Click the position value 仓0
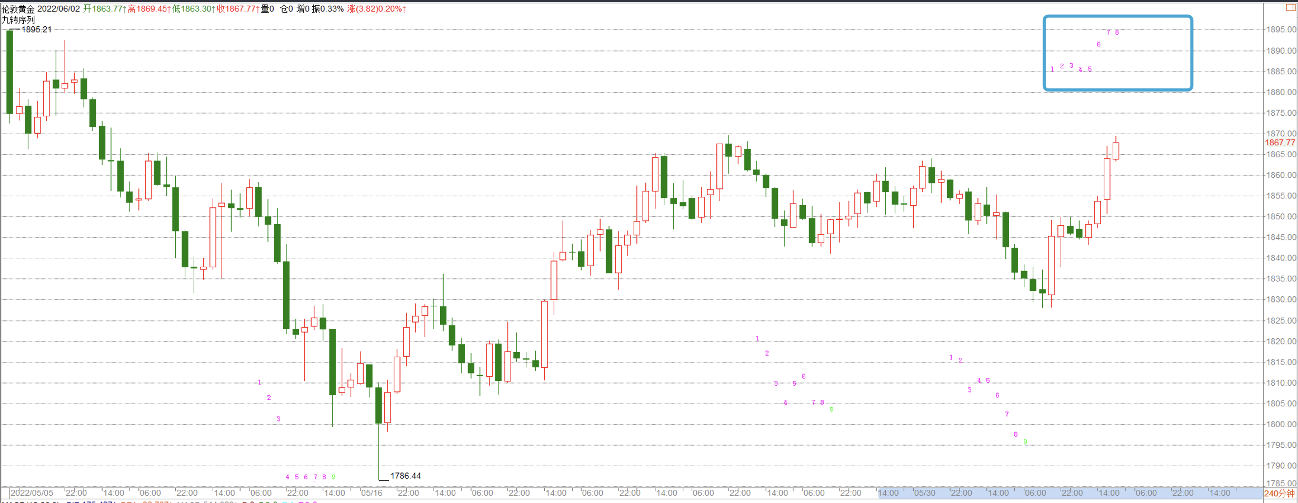The image size is (1298, 503). click(286, 9)
